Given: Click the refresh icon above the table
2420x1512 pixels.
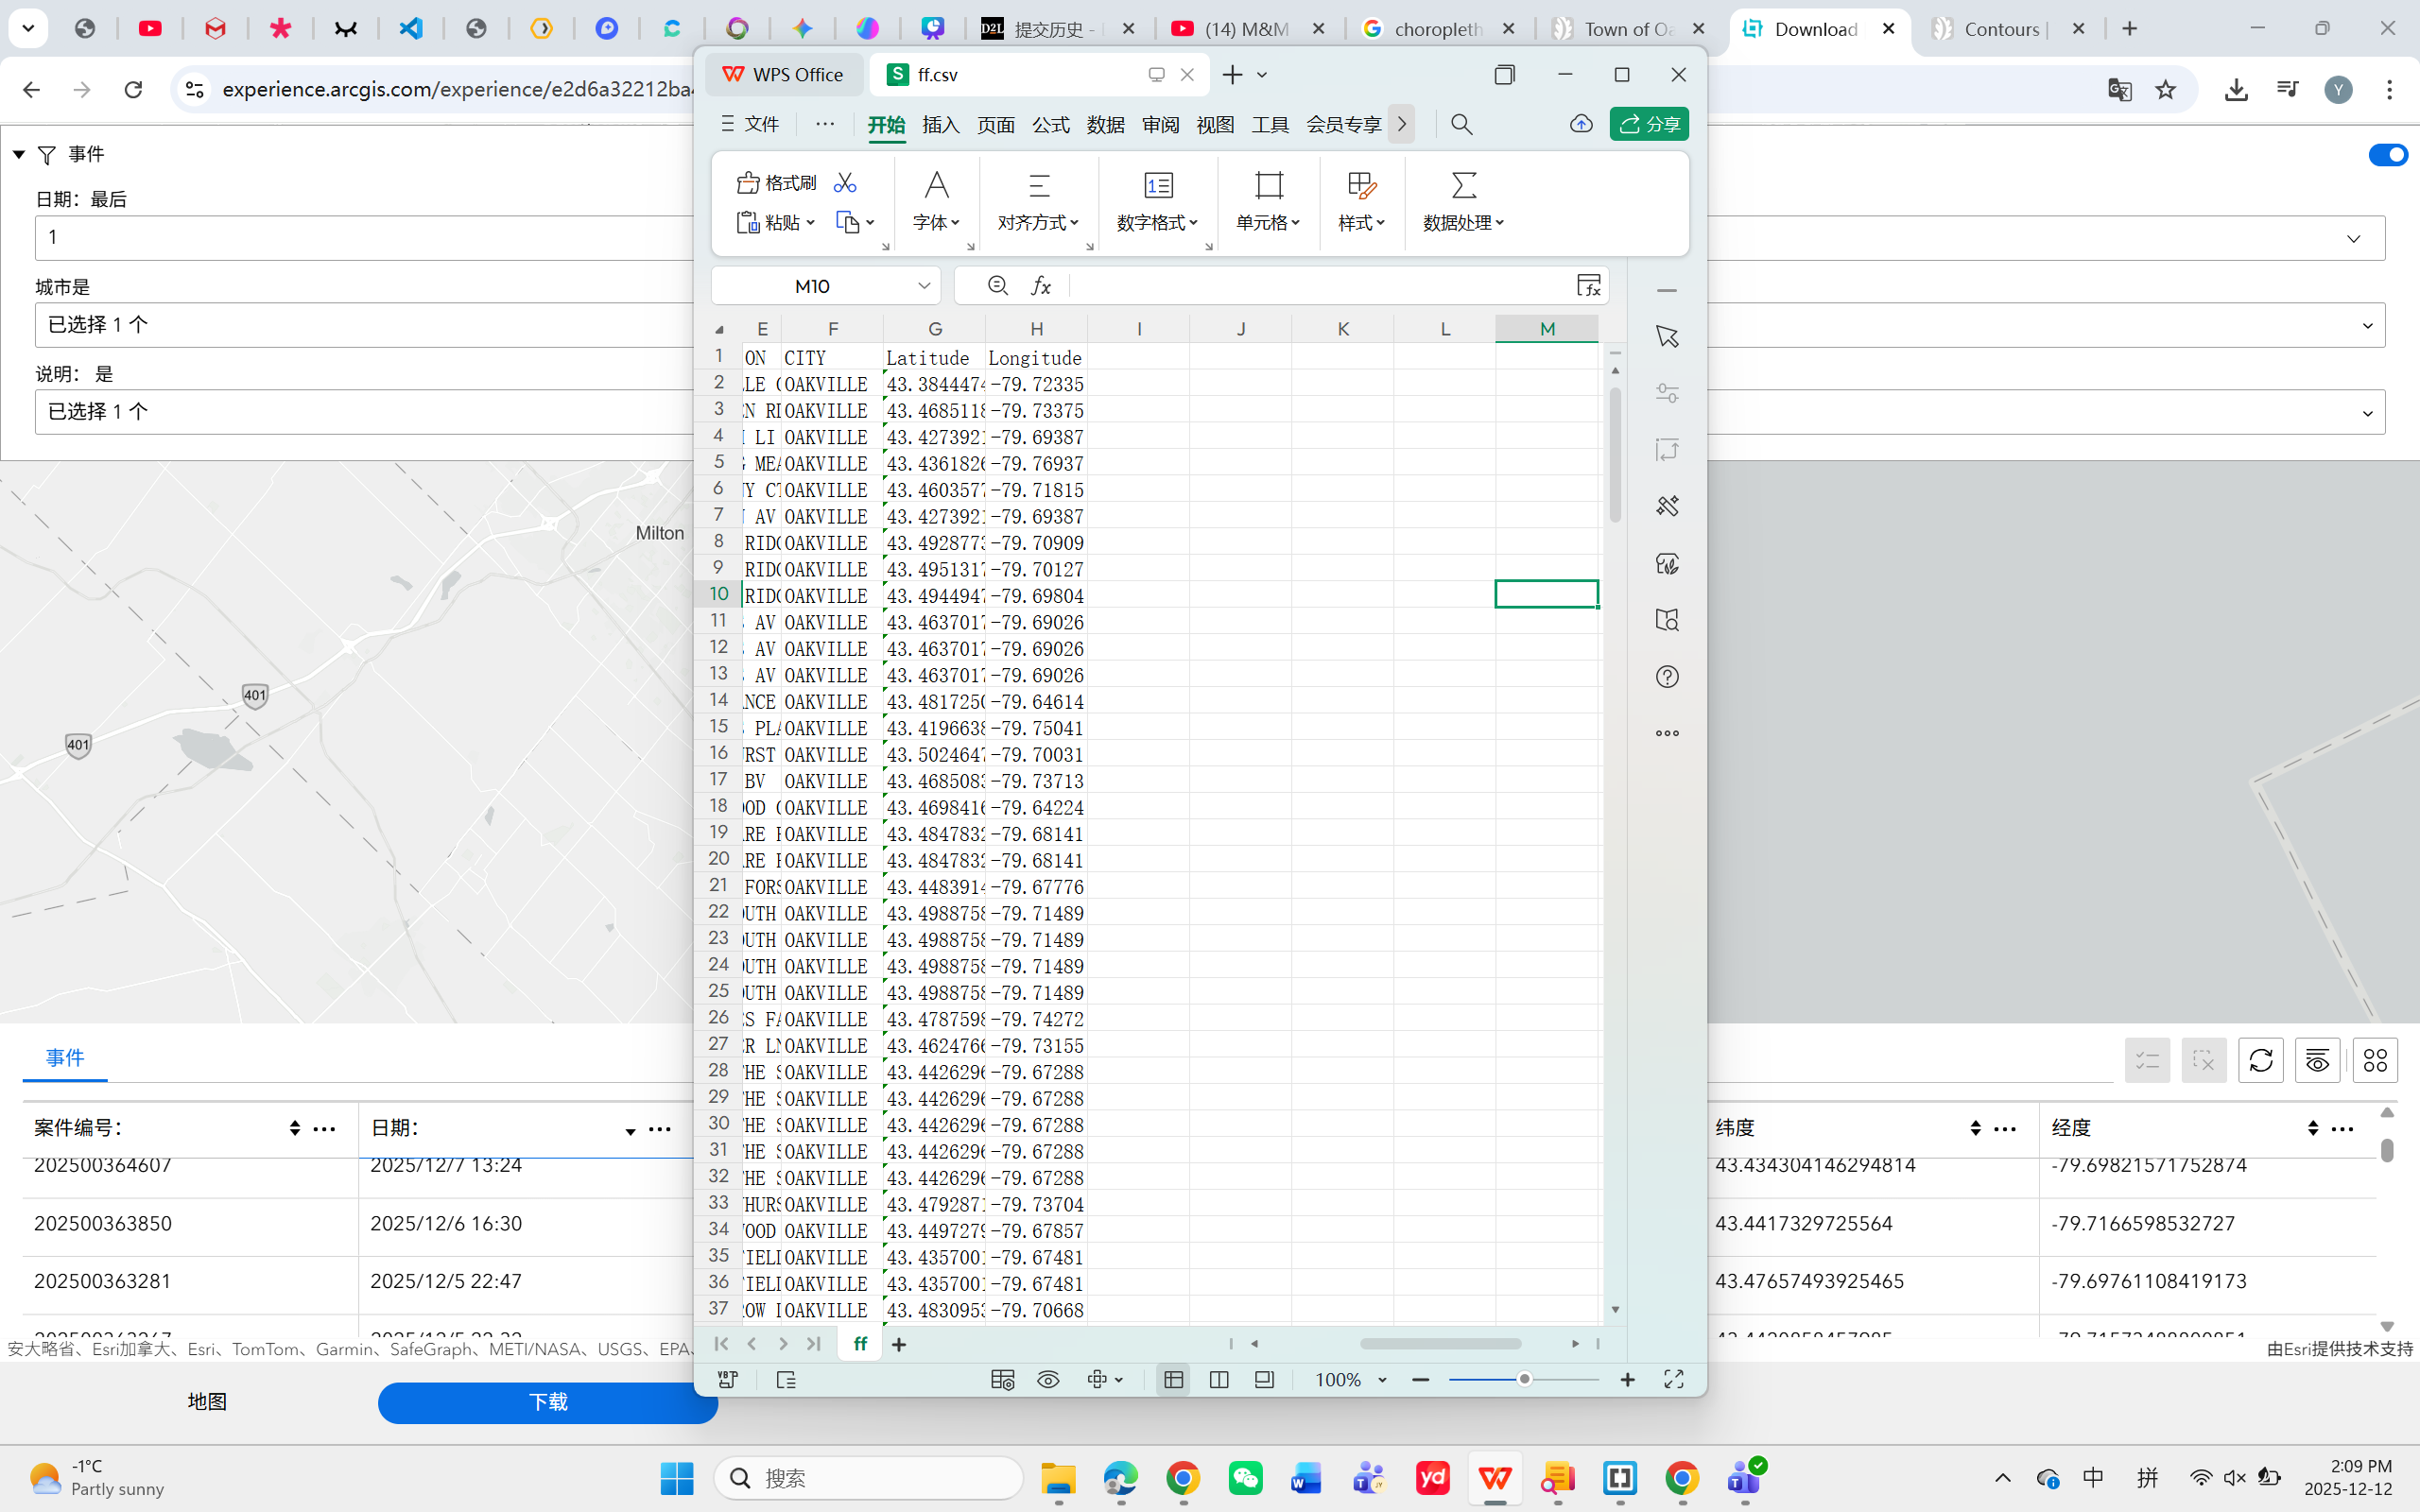Looking at the screenshot, I should (2260, 1060).
